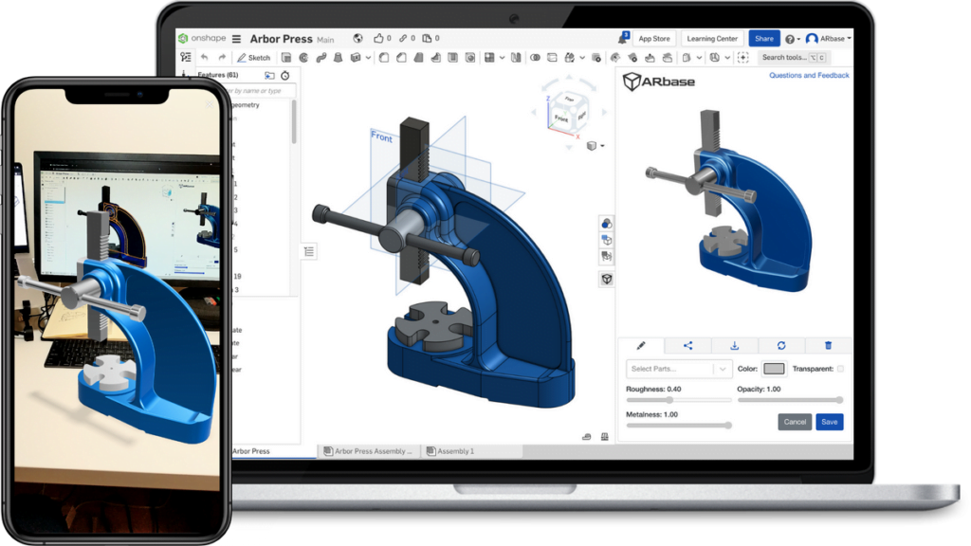The height and width of the screenshot is (546, 971).
Task: Open the notifications bell
Action: 622,39
